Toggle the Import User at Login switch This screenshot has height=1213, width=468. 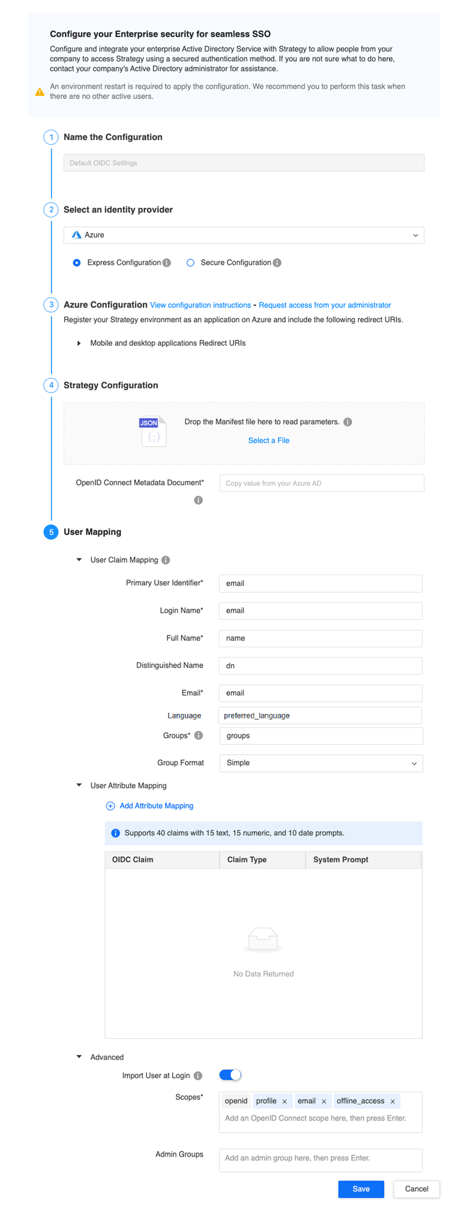(x=230, y=1075)
